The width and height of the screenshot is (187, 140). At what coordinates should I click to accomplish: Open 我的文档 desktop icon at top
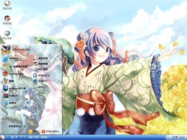pyautogui.click(x=7, y=5)
